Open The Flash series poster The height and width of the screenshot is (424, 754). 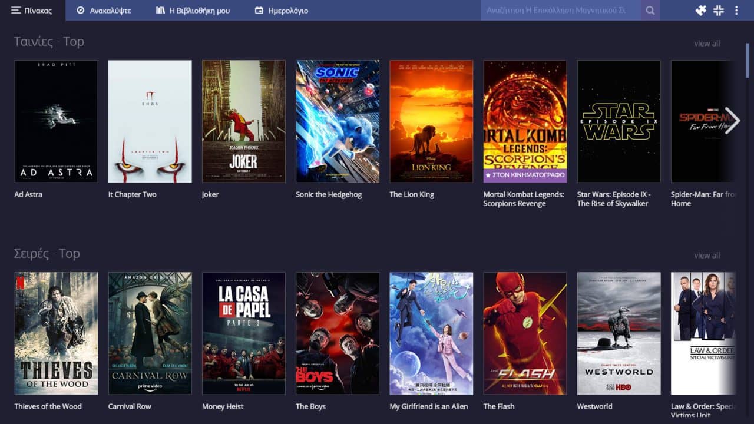[525, 333]
